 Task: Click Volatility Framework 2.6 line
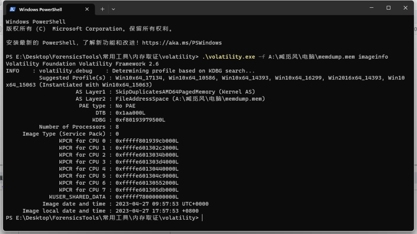pyautogui.click(x=82, y=64)
